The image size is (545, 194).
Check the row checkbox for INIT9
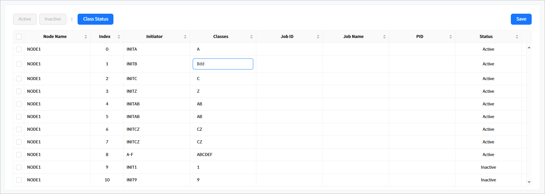pyautogui.click(x=19, y=180)
